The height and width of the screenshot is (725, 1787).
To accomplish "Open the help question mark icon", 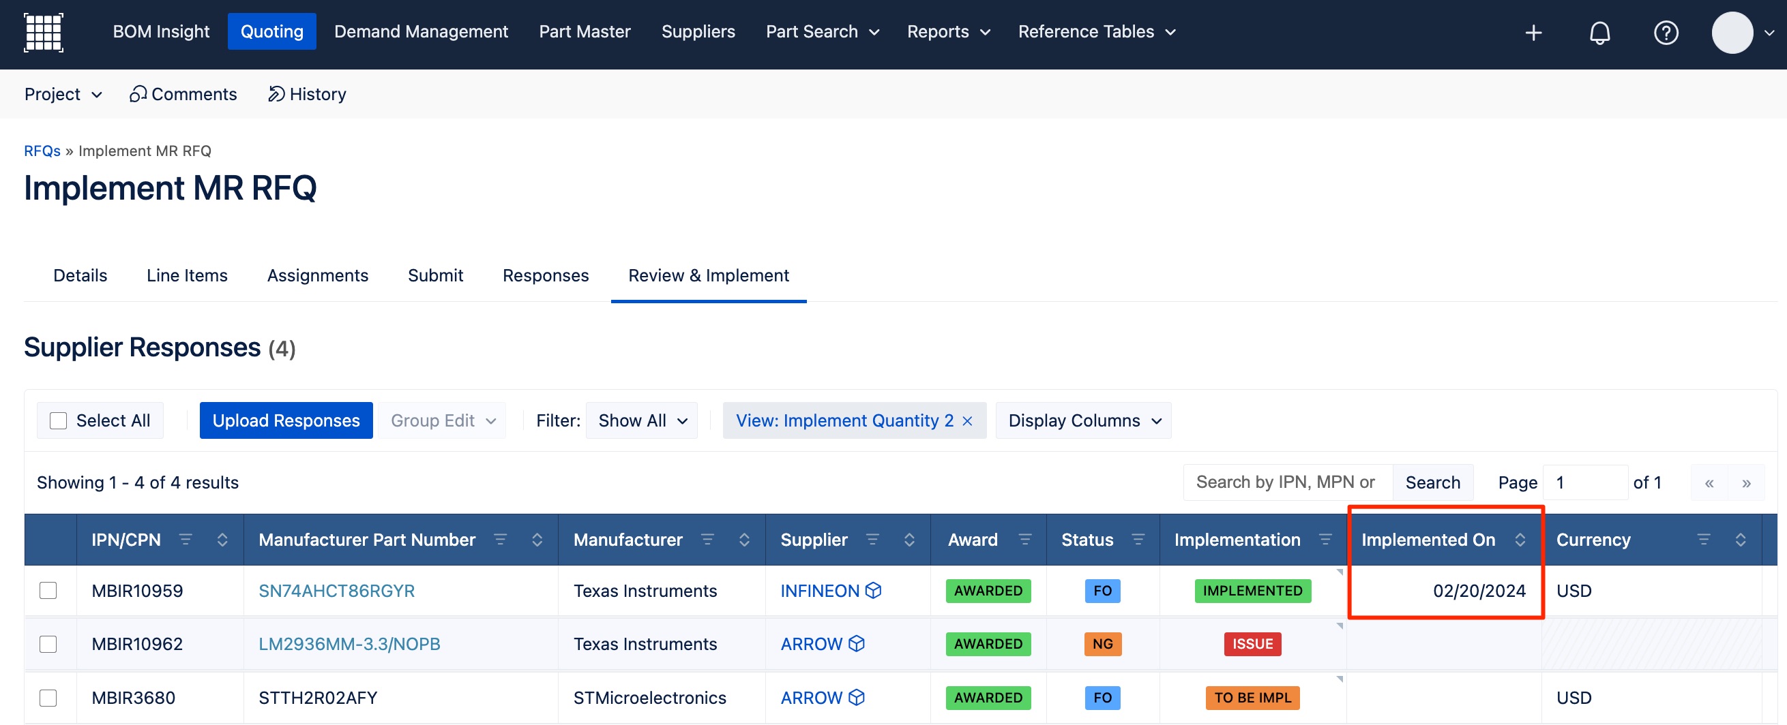I will pos(1666,33).
